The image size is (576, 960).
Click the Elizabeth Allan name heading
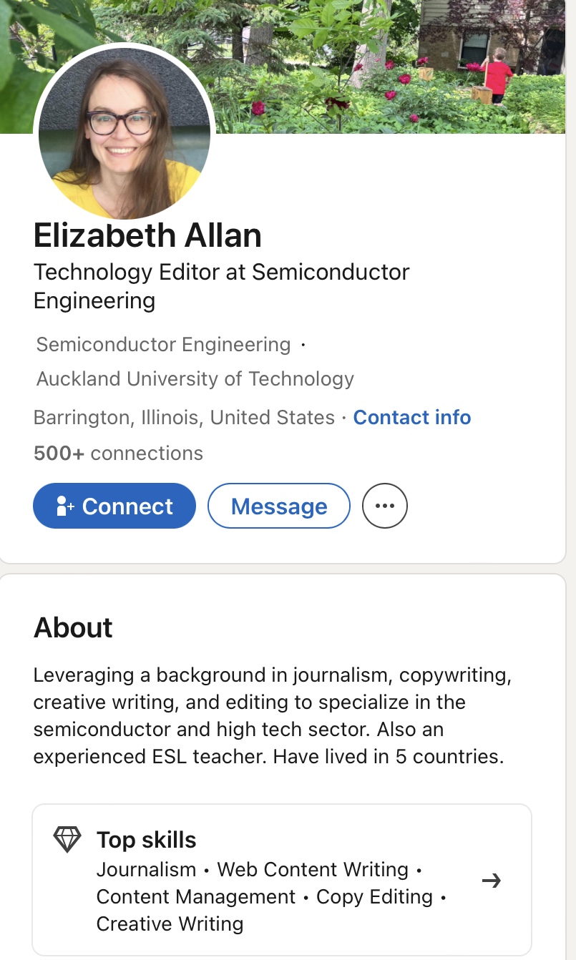pyautogui.click(x=147, y=235)
